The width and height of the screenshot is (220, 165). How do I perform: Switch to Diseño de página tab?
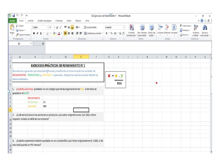[x=45, y=21]
